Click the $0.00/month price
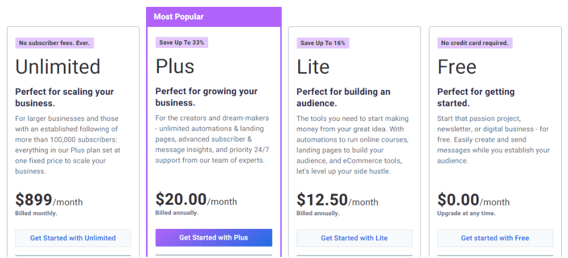This screenshot has height=258, width=568. pos(473,200)
